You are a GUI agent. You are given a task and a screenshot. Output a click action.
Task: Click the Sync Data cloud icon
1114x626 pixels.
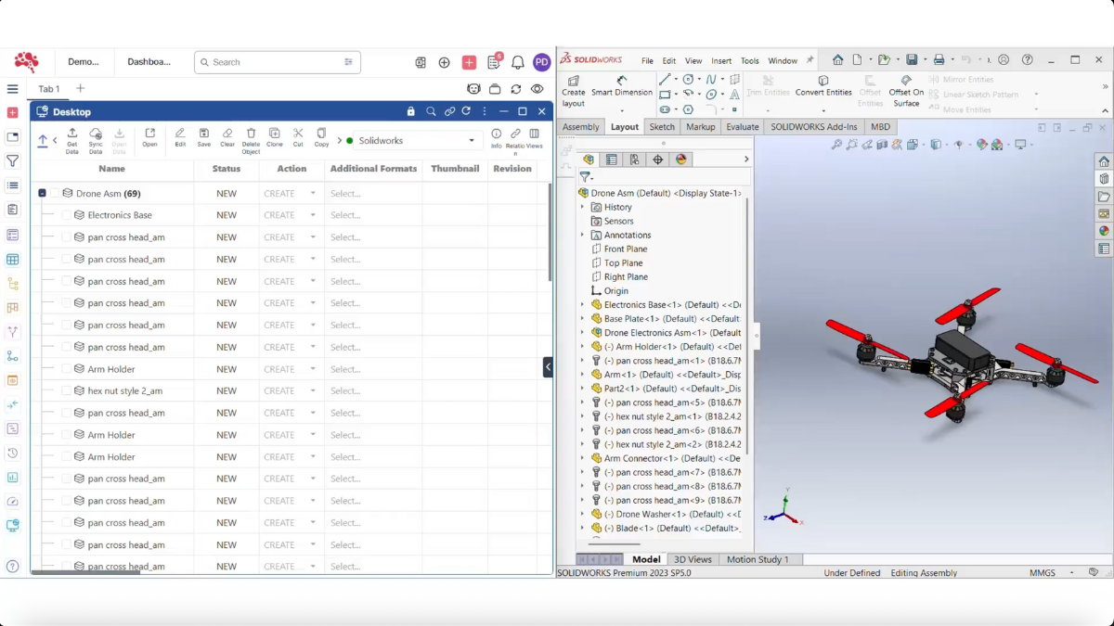96,138
